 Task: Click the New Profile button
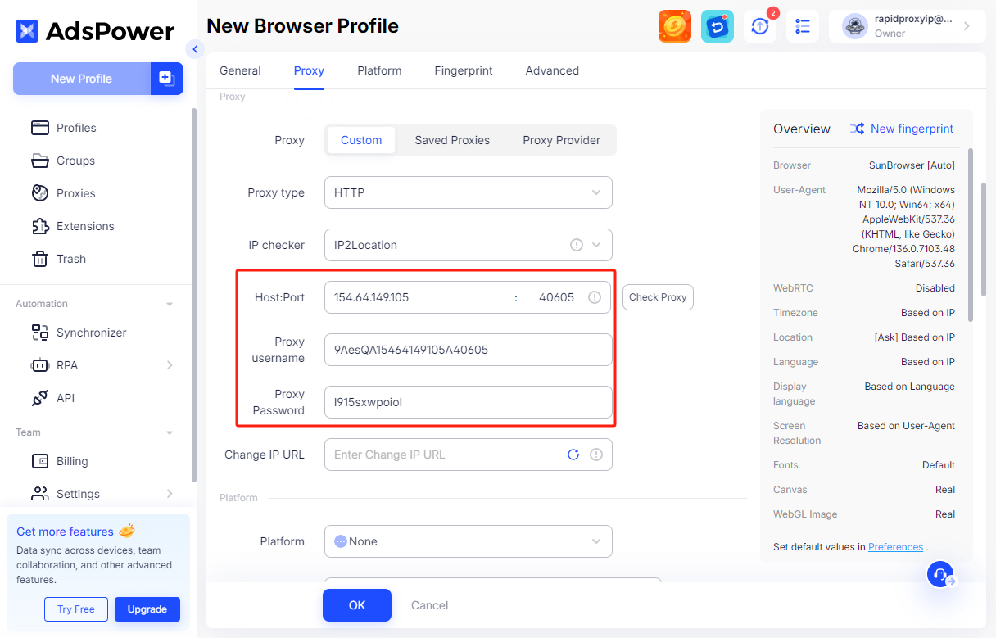pyautogui.click(x=81, y=79)
